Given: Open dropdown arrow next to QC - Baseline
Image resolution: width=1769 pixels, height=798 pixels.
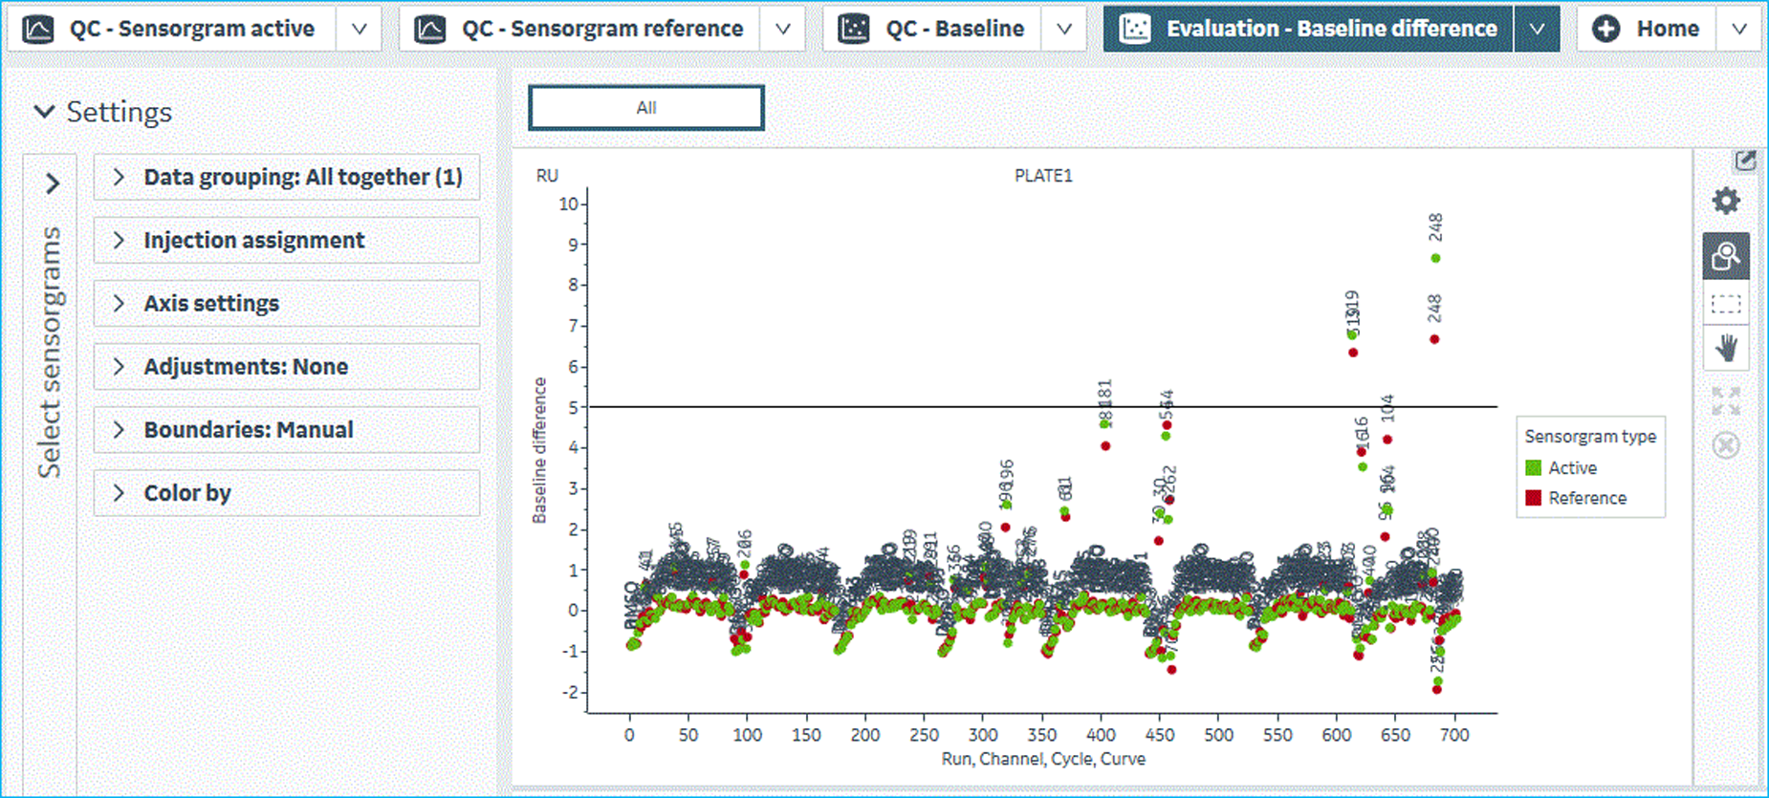Looking at the screenshot, I should click(x=1064, y=29).
